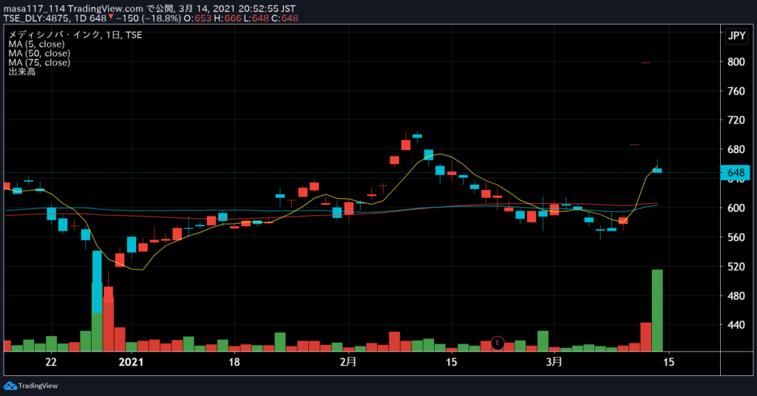757x396 pixels.
Task: Click the 480 price axis label
Action: point(736,296)
